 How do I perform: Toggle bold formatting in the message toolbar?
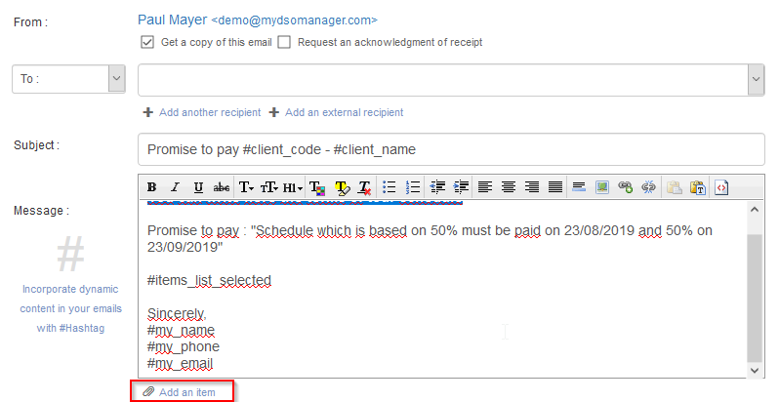point(151,187)
